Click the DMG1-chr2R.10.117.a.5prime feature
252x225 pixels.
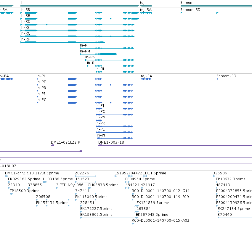click(x=32, y=173)
